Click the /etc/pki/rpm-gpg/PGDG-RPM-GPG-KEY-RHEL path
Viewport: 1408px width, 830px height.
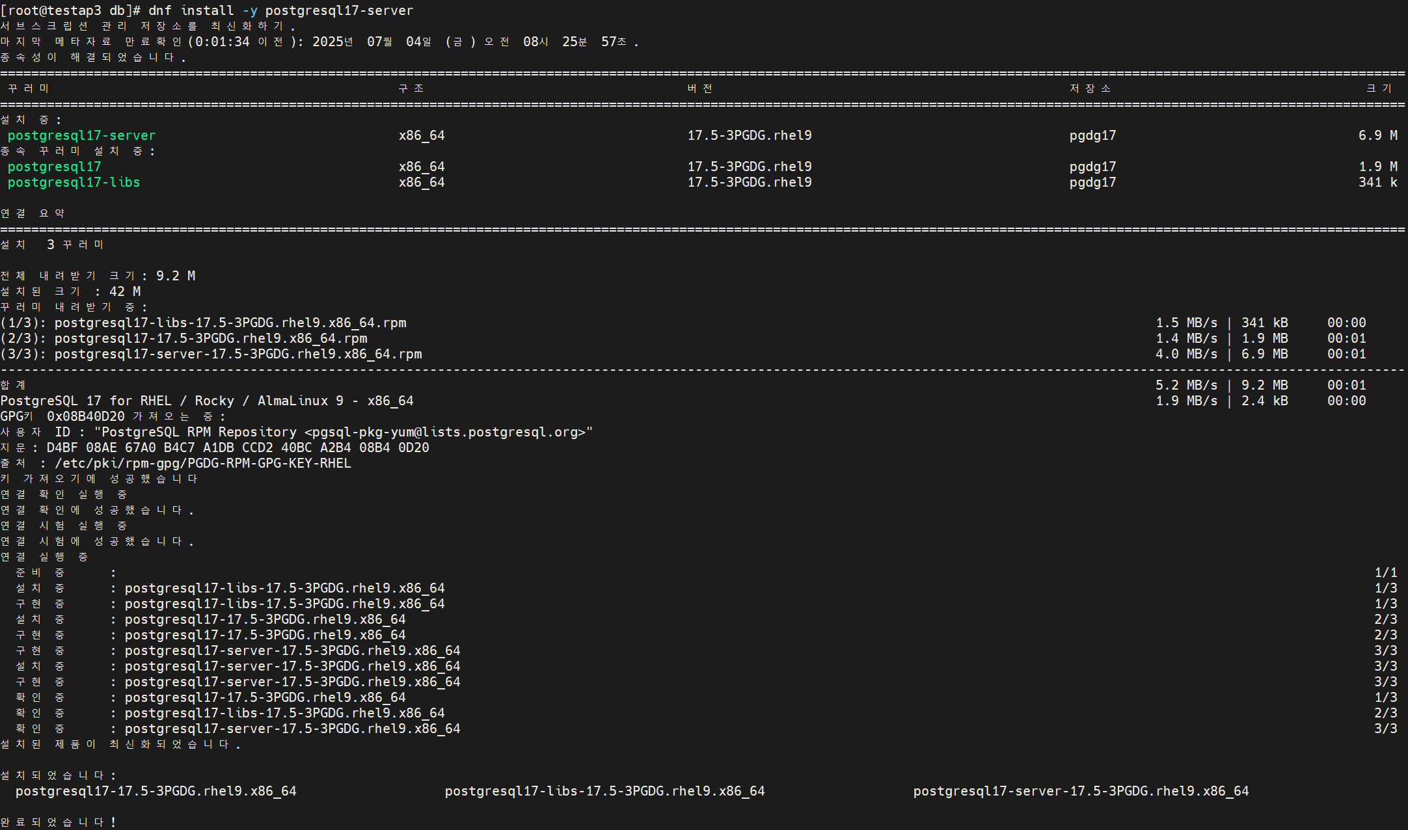point(202,463)
